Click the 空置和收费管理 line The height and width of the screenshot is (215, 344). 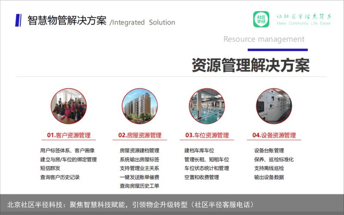(202, 177)
